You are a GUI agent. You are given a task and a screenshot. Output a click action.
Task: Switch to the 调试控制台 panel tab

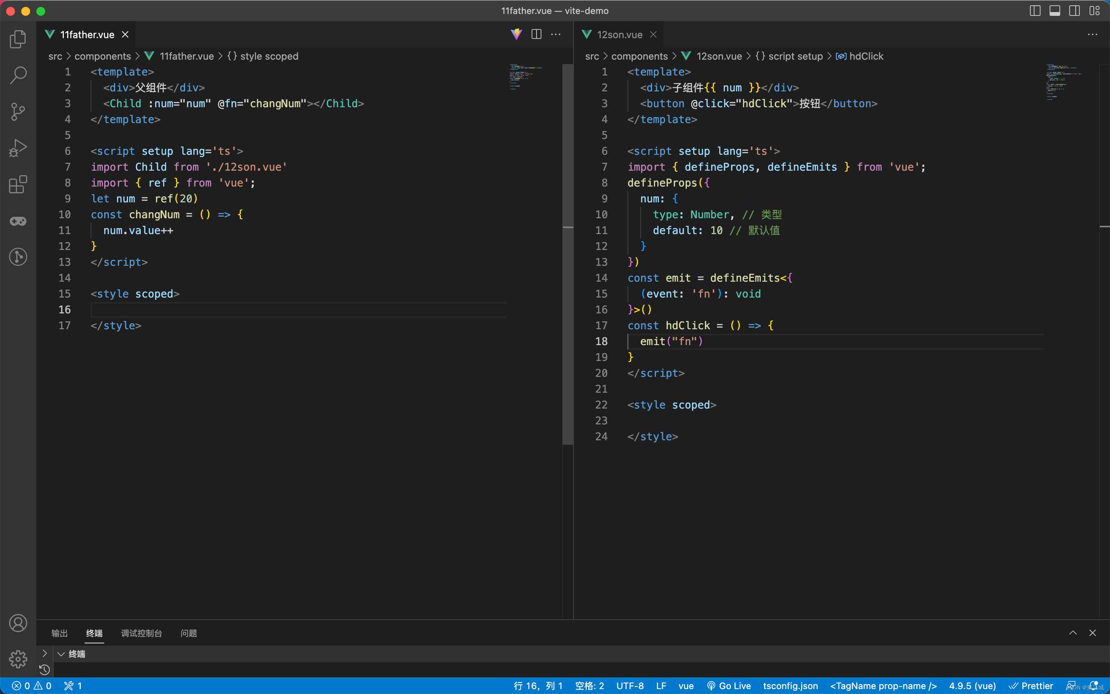pos(141,634)
